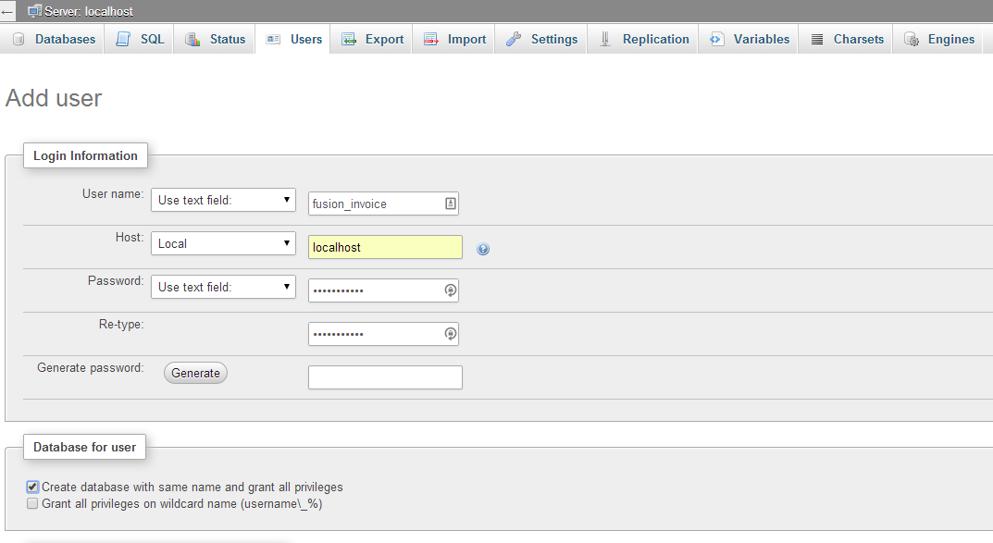This screenshot has width=993, height=543.
Task: Click the back arrow at top left
Action: click(x=8, y=11)
